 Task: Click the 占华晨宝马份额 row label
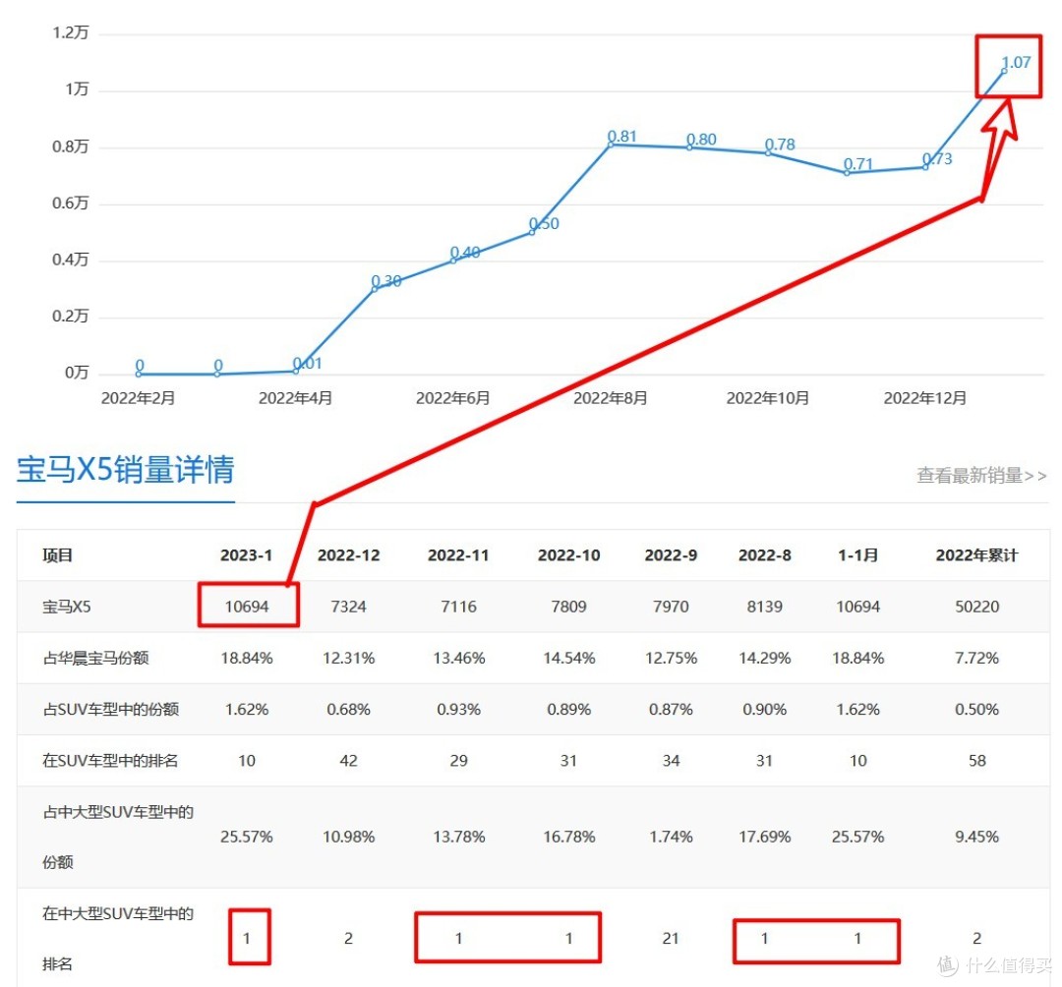pyautogui.click(x=95, y=658)
